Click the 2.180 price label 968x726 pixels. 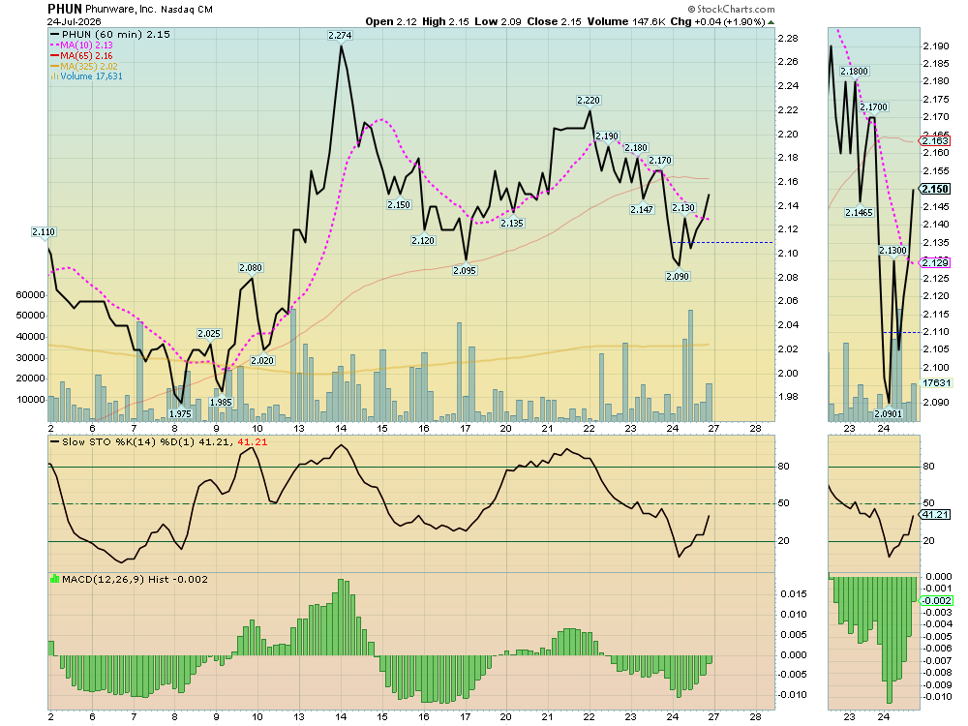(x=636, y=147)
